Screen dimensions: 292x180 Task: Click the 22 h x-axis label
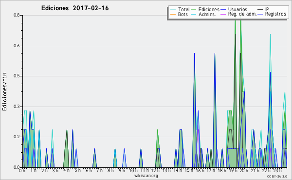point(266,171)
